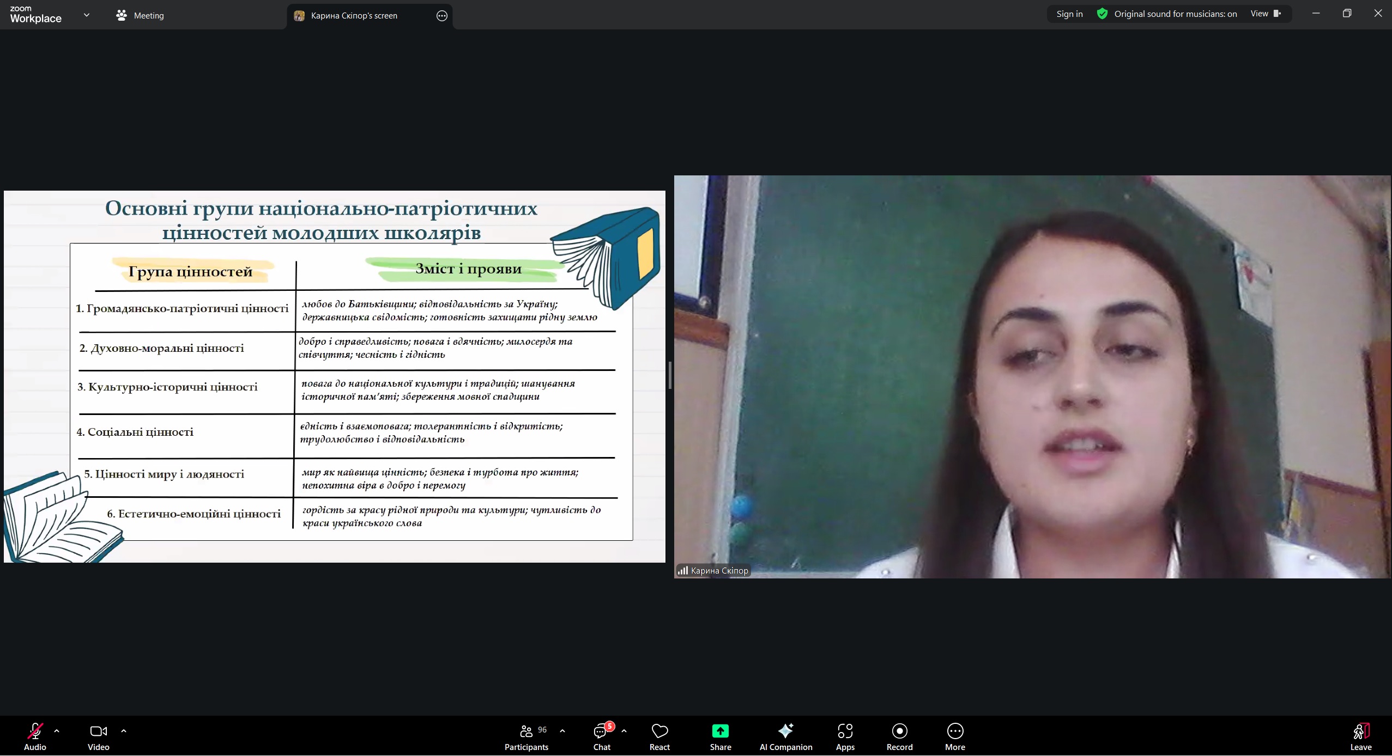Expand the chat options caret

coord(624,731)
